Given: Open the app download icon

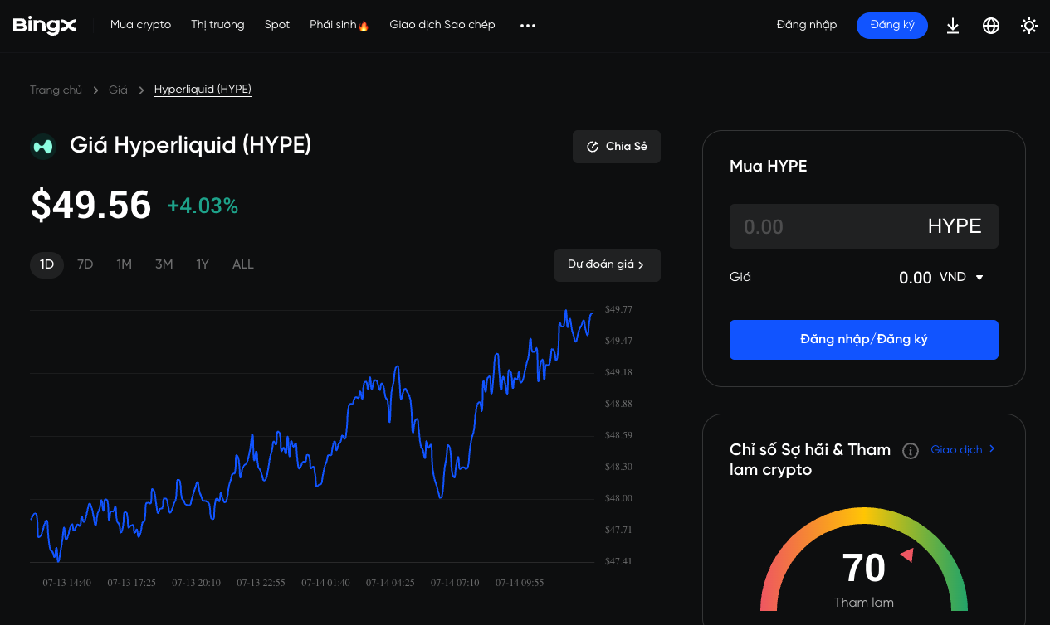Looking at the screenshot, I should 952,25.
